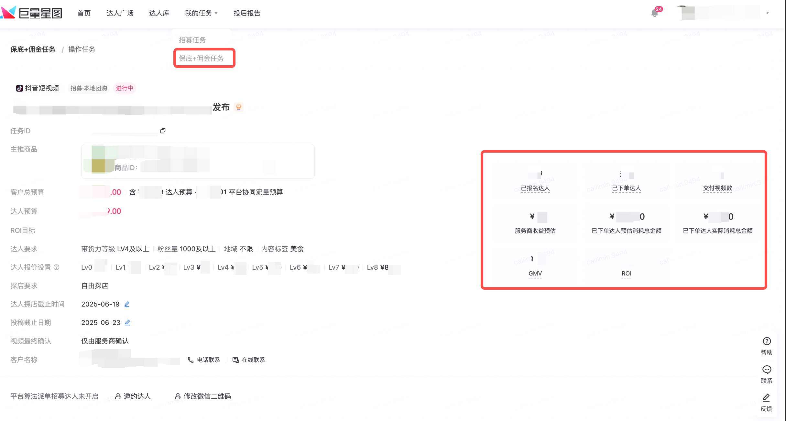786x421 pixels.
Task: Click the 电话联系 phone icon
Action: (x=190, y=360)
